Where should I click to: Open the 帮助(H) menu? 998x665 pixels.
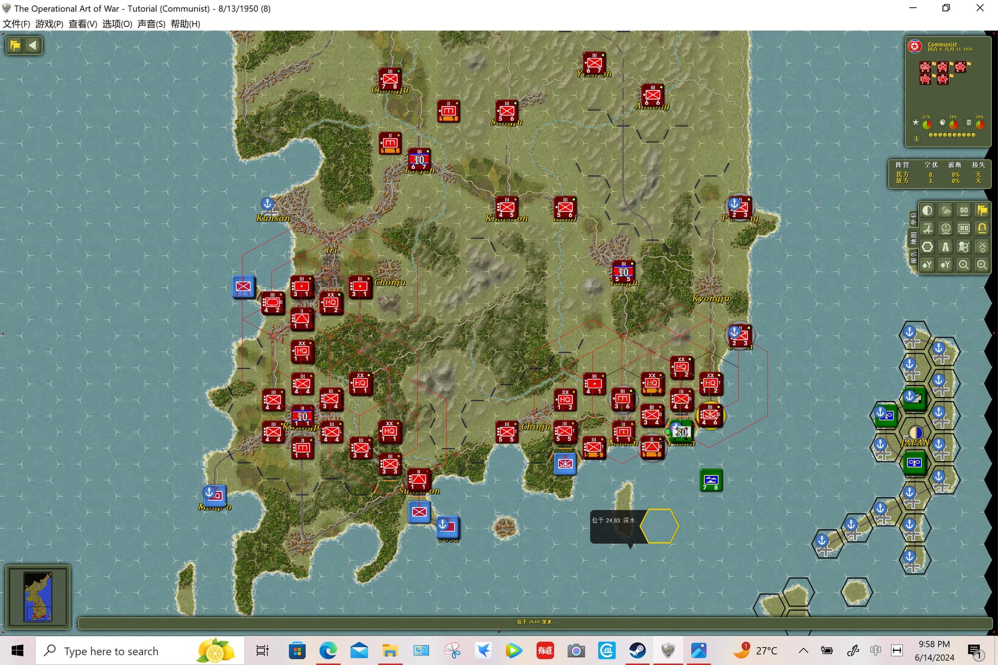pyautogui.click(x=186, y=24)
